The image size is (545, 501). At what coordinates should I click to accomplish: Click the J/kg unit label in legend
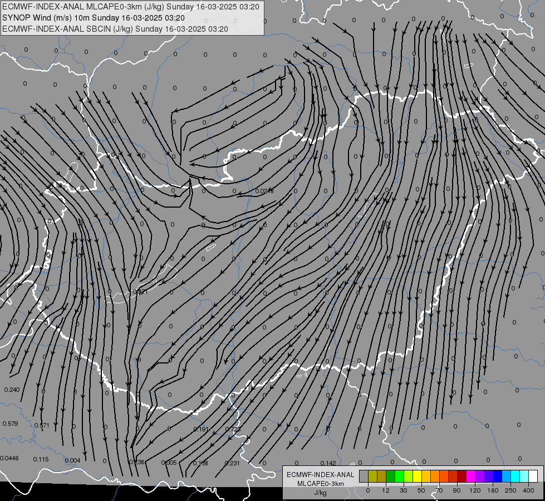click(320, 493)
